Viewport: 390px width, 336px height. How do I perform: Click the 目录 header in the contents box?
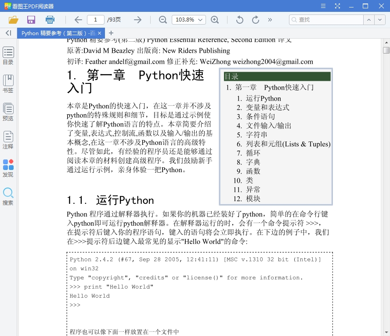tap(277, 76)
